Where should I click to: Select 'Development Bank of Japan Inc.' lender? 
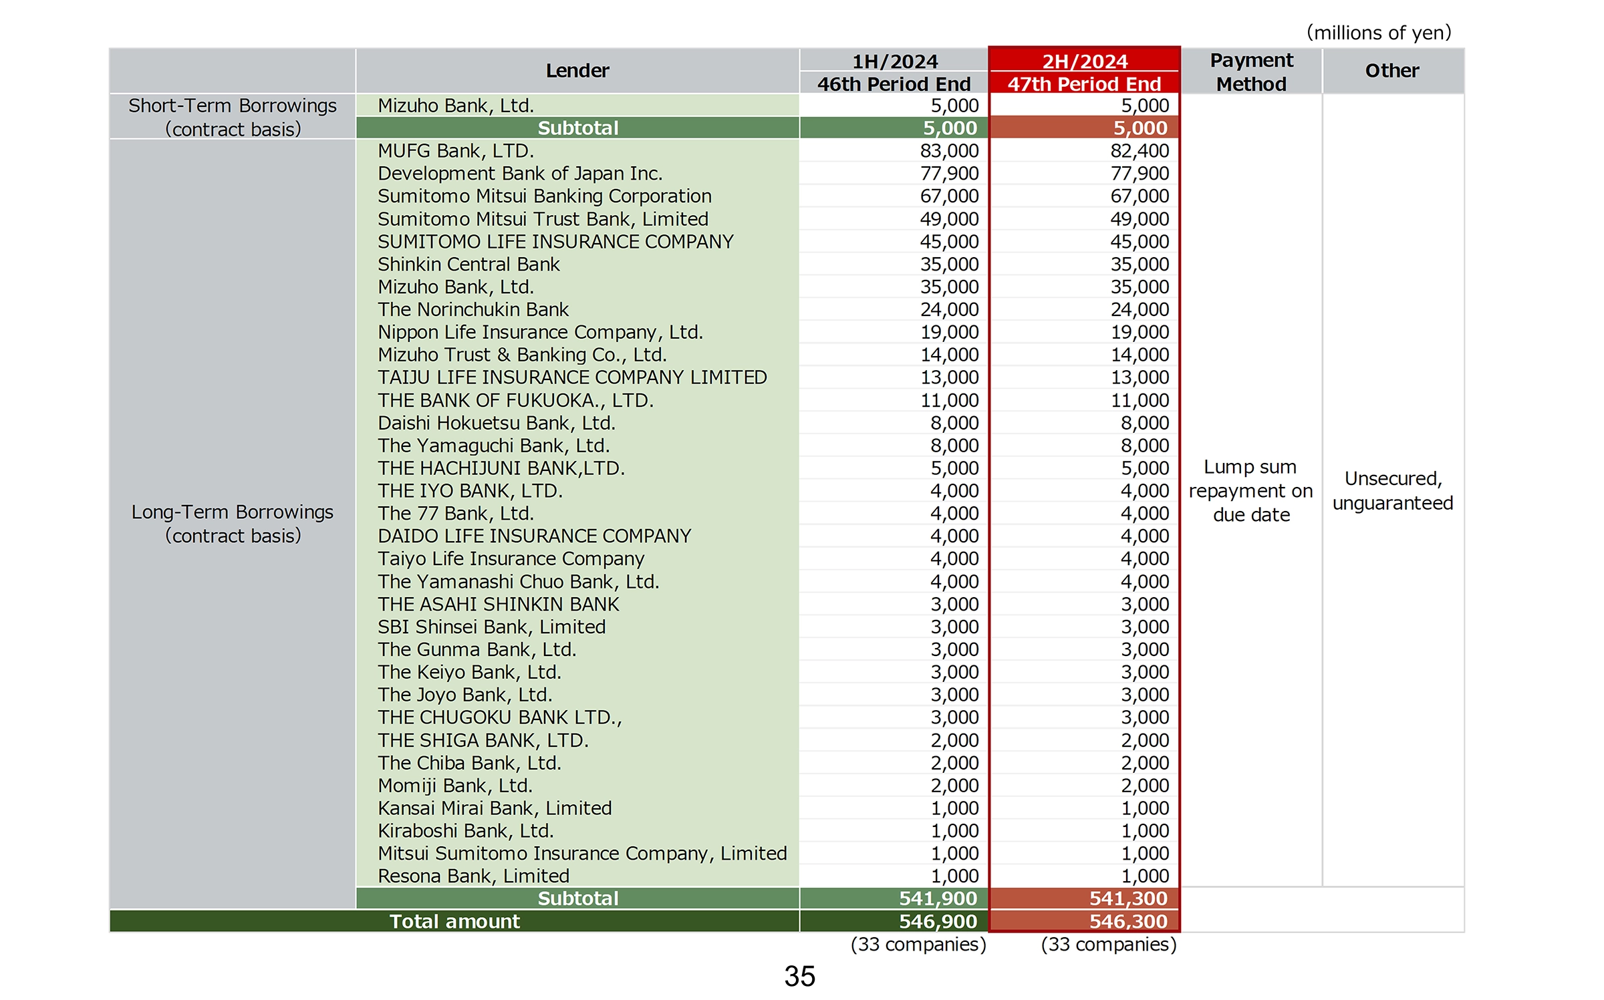coord(520,174)
